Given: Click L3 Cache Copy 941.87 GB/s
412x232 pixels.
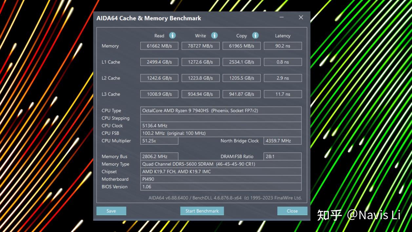Looking at the screenshot, I should click(x=242, y=94).
